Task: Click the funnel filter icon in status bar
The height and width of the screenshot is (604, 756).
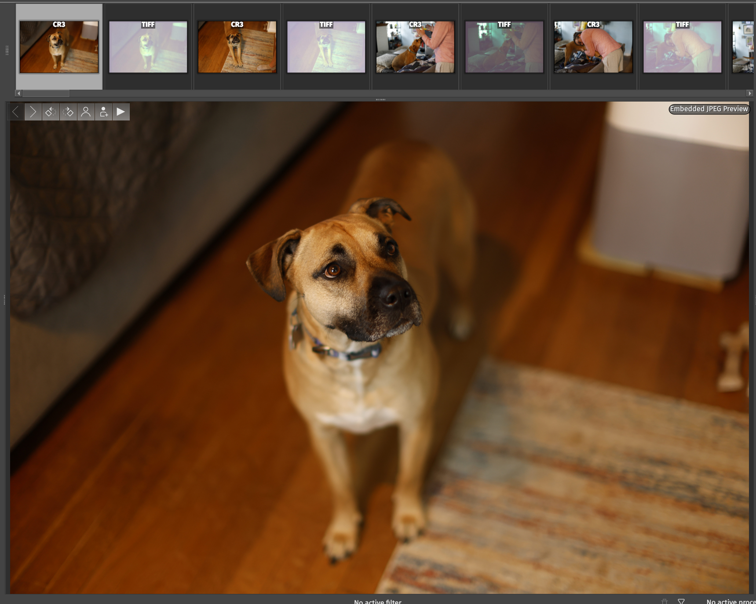Action: coord(681,601)
